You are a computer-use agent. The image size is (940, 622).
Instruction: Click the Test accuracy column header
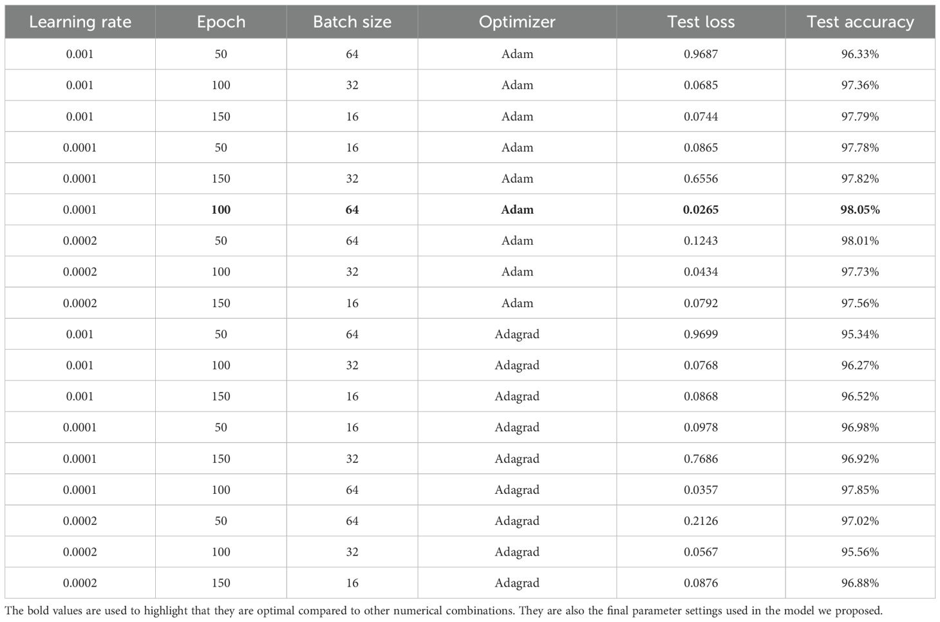[860, 22]
